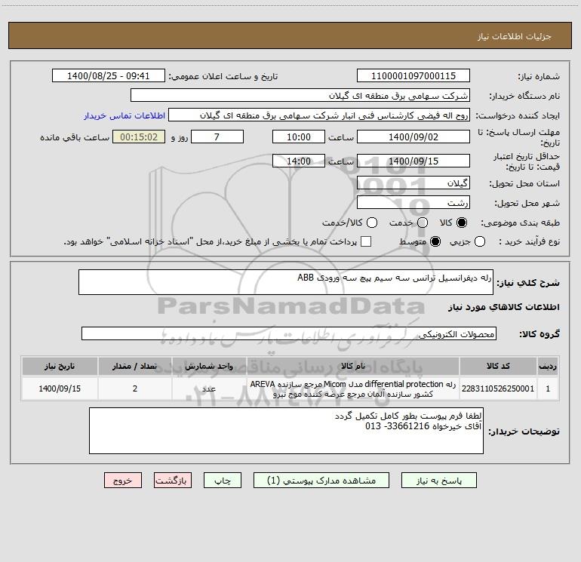581x562 pixels.
Task: Click the ردیف column header
Action: click(548, 366)
